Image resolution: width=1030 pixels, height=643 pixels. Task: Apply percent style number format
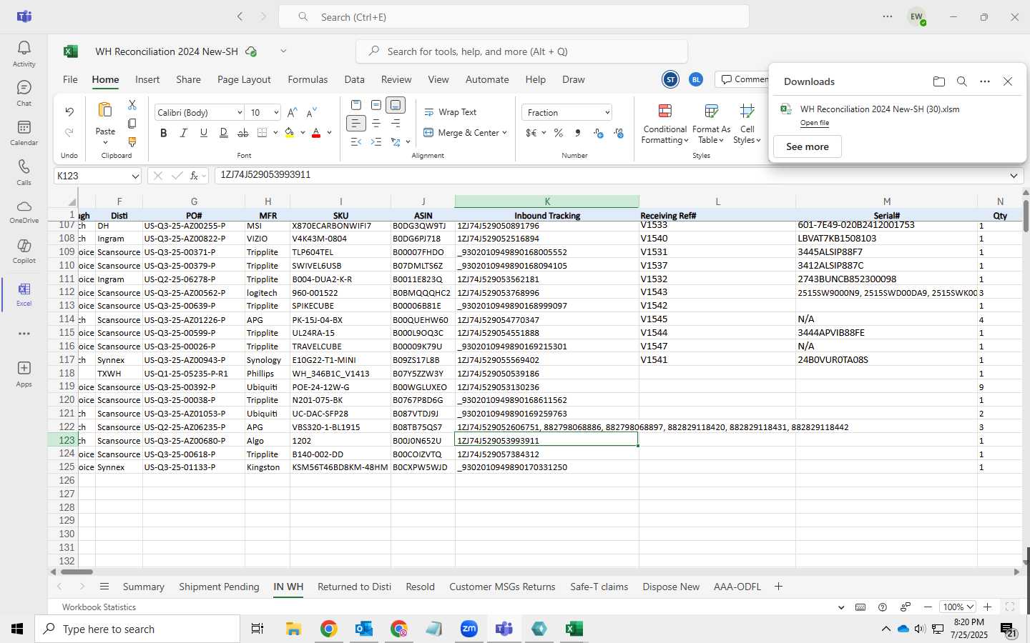click(559, 133)
